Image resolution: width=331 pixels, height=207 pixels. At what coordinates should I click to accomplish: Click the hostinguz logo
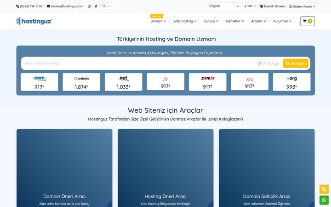pos(34,21)
